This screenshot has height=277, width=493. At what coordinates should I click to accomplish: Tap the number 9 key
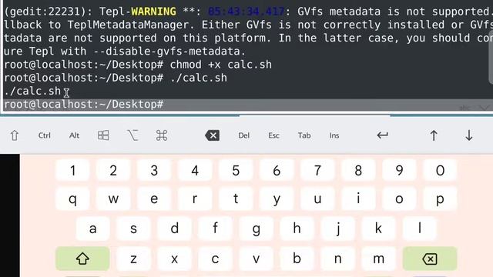(399, 171)
